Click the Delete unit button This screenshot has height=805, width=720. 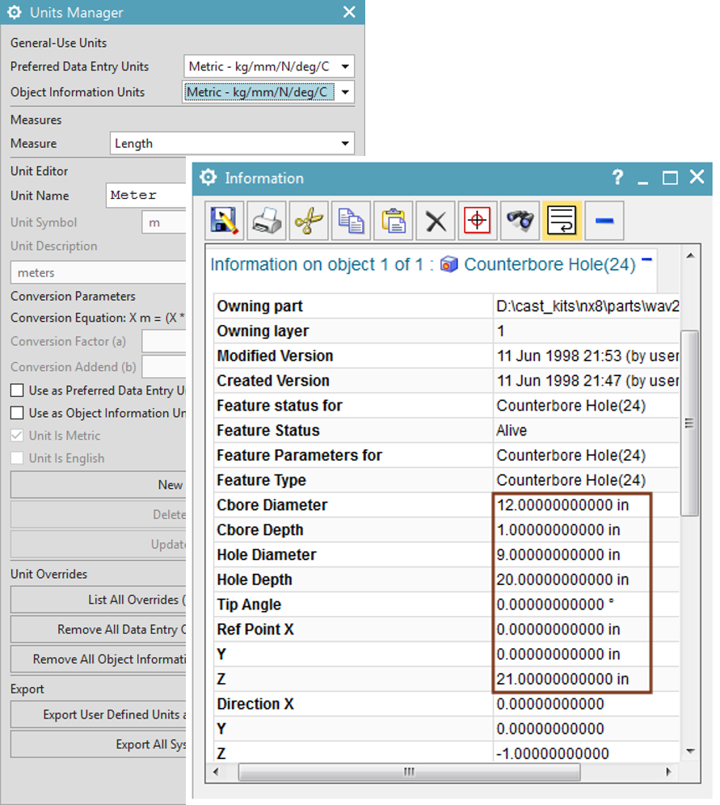(x=99, y=514)
